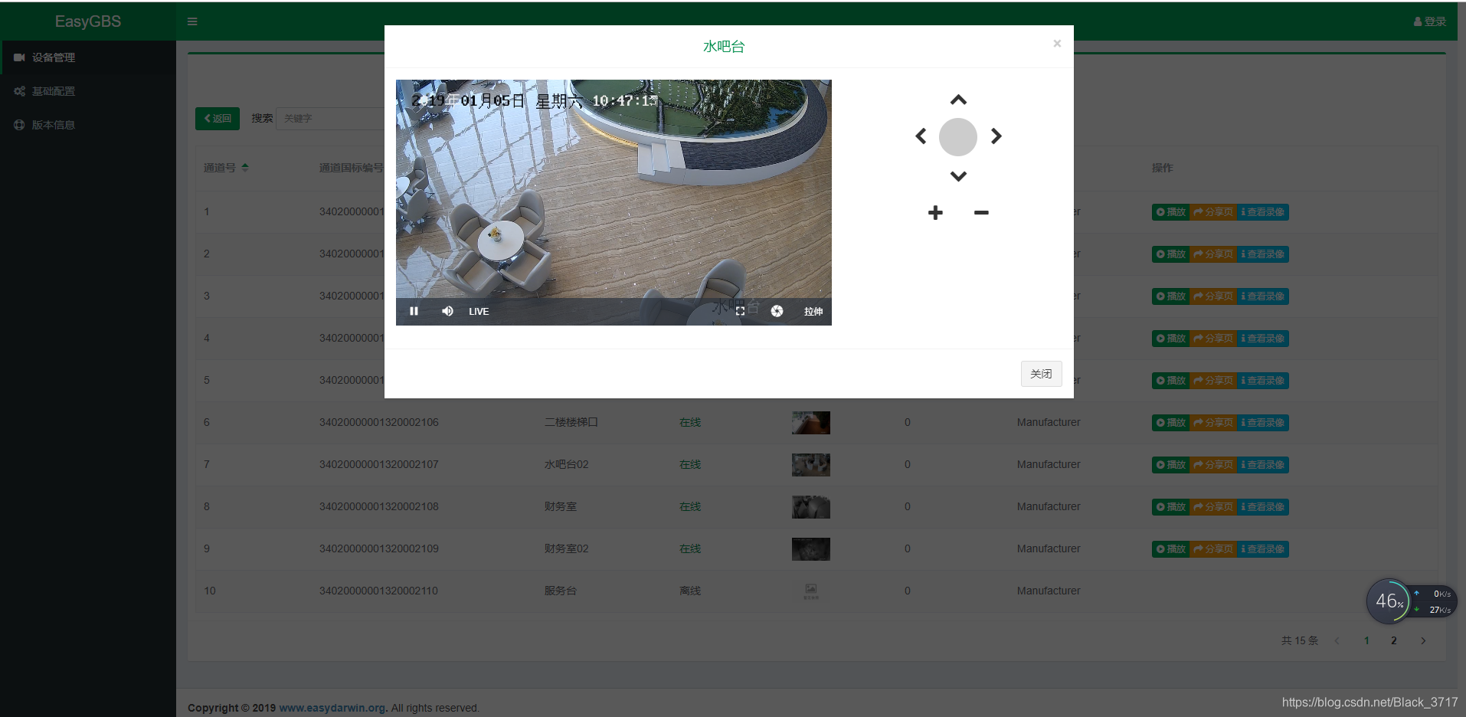Open 设备管理 in sidebar

click(x=88, y=57)
